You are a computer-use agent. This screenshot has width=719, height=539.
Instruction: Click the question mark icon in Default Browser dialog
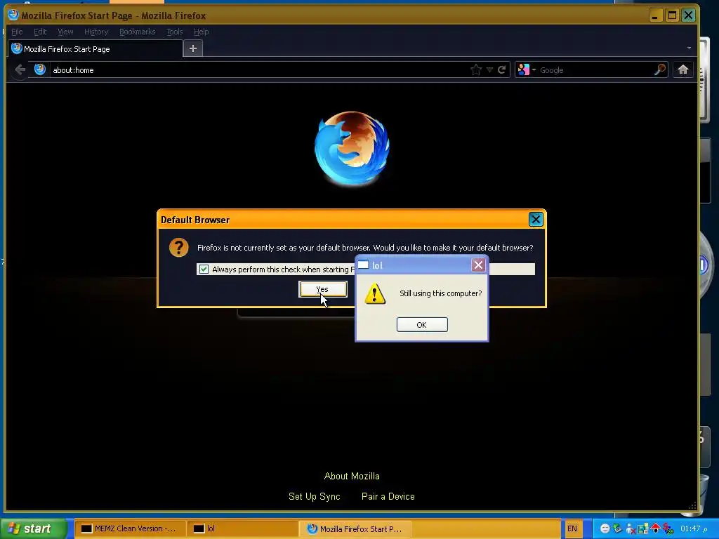coord(179,248)
